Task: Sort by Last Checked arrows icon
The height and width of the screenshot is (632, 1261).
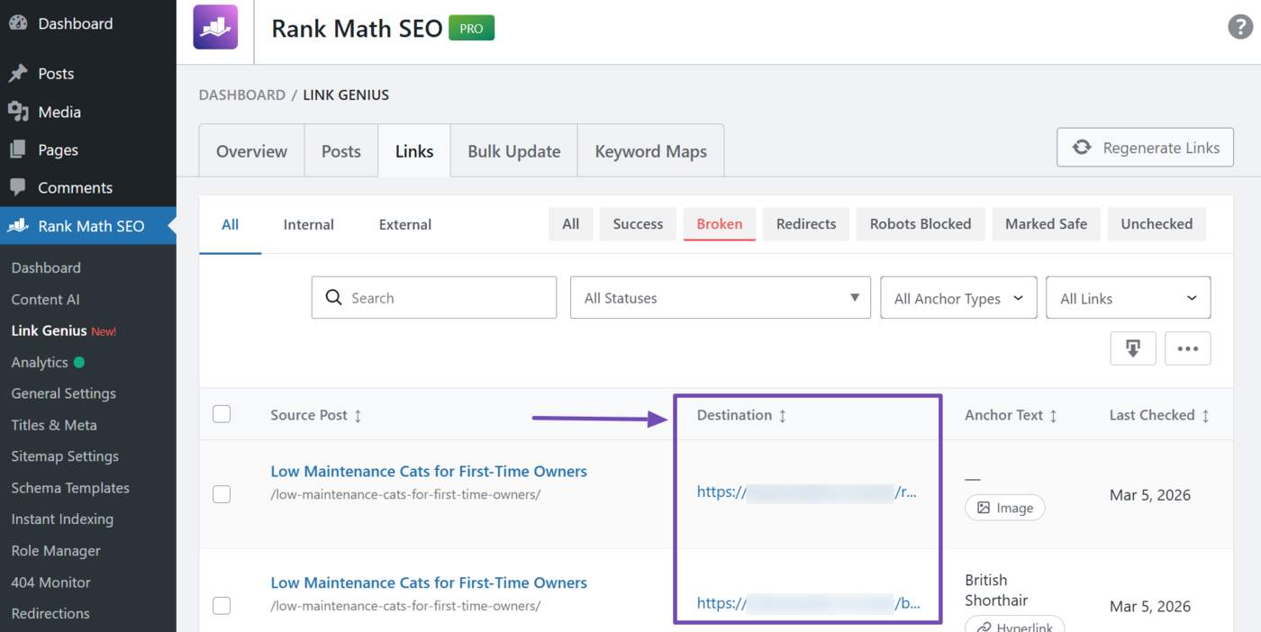Action: pos(1205,415)
